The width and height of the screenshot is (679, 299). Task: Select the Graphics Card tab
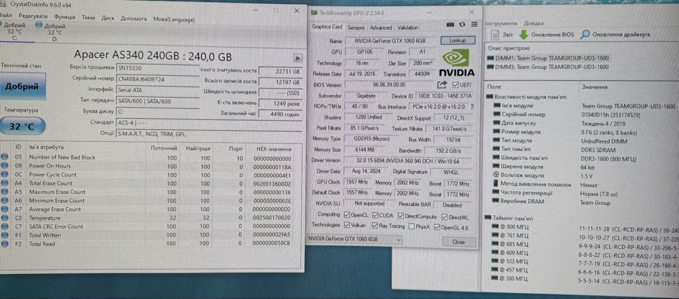pyautogui.click(x=327, y=27)
